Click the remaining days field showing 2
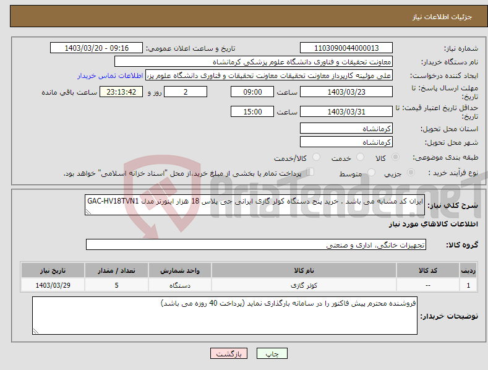 point(186,92)
